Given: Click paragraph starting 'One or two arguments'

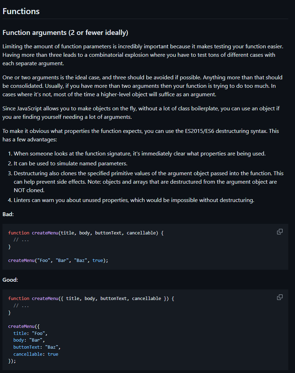Looking at the screenshot, I should point(141,86).
